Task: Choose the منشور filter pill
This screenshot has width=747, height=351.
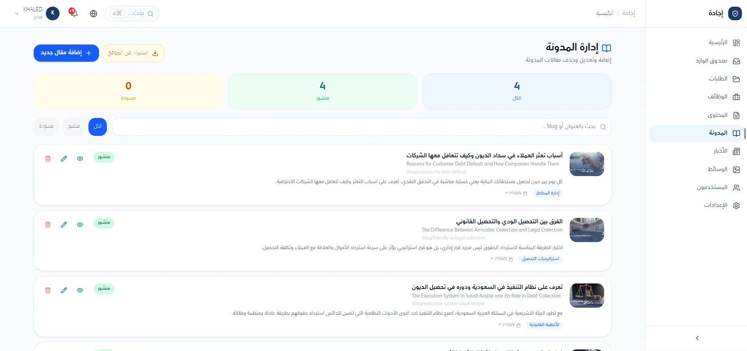Action: (73, 127)
